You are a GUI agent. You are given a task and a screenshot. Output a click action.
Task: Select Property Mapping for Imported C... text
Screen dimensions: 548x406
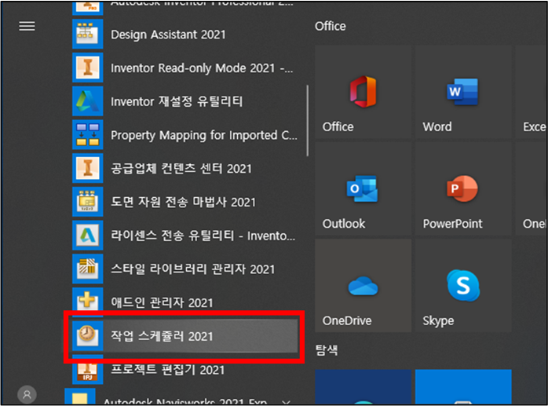[x=204, y=135]
